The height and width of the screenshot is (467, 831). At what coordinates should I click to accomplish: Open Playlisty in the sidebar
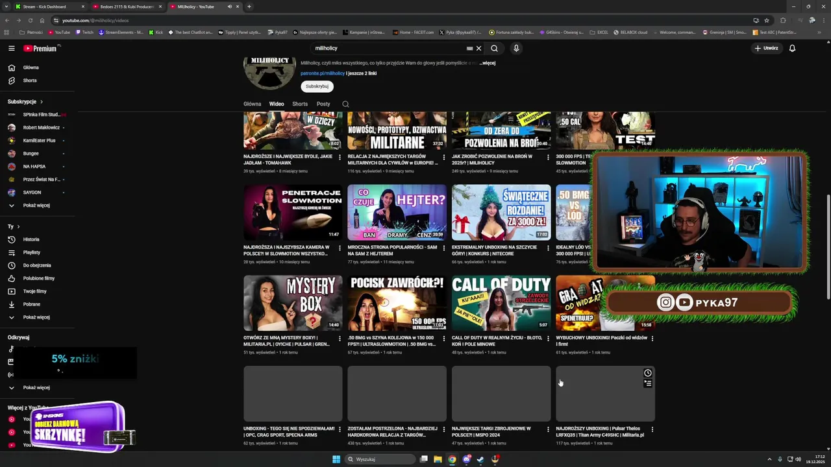(x=32, y=252)
